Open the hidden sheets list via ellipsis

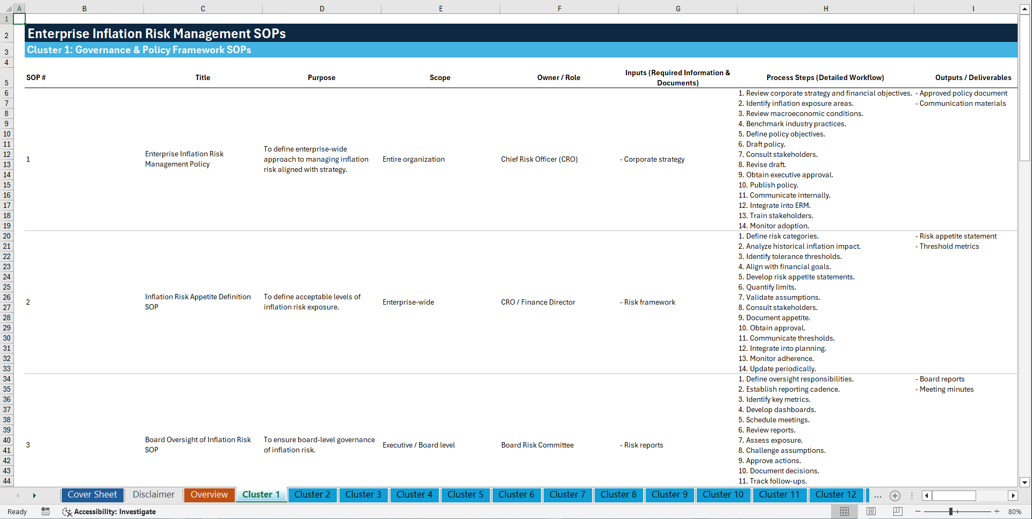pyautogui.click(x=878, y=495)
